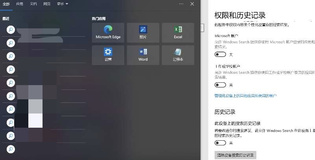Click the first recent search magnifier icon
Viewport: 315px width, 160px height.
11,30
